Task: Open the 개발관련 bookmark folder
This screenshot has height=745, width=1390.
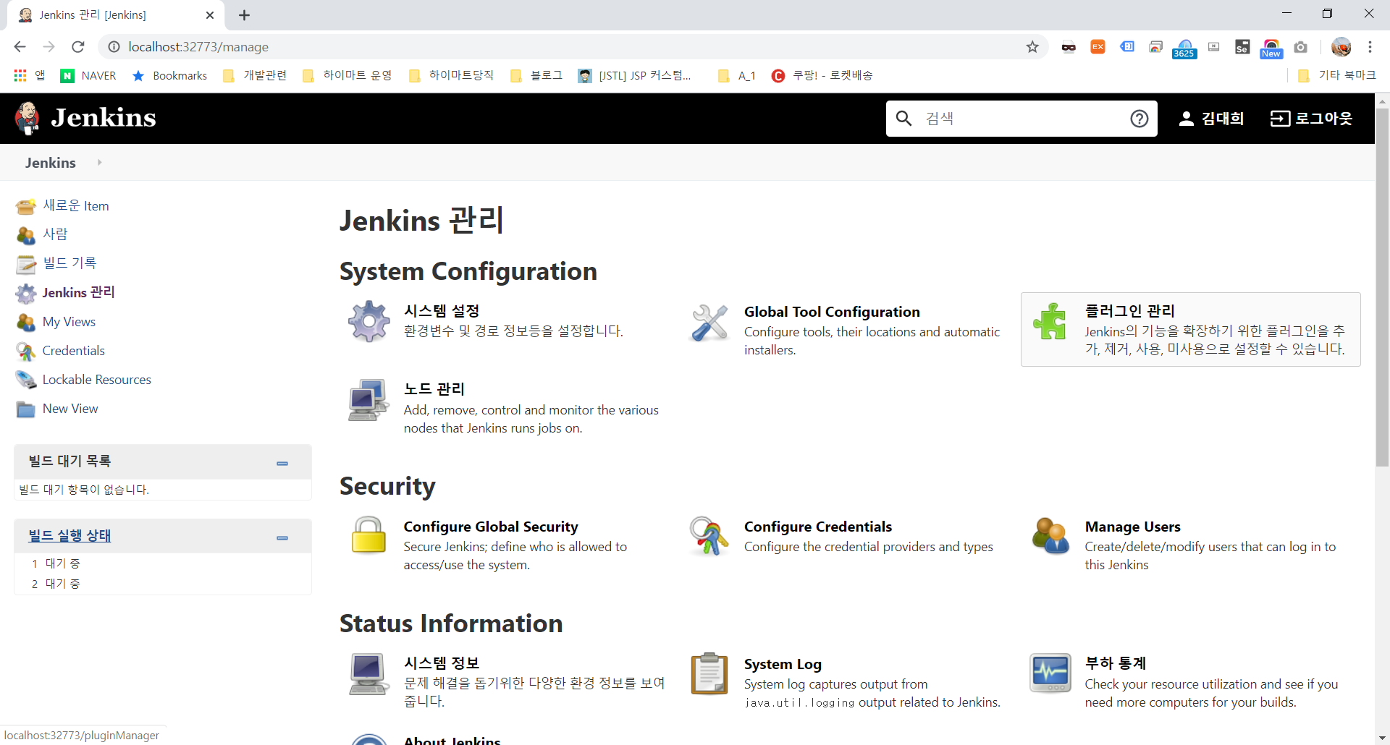Action: (x=255, y=75)
